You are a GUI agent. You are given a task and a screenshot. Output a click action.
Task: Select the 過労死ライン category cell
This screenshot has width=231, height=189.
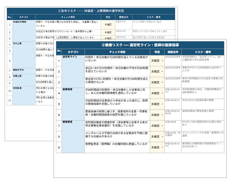tap(73, 72)
